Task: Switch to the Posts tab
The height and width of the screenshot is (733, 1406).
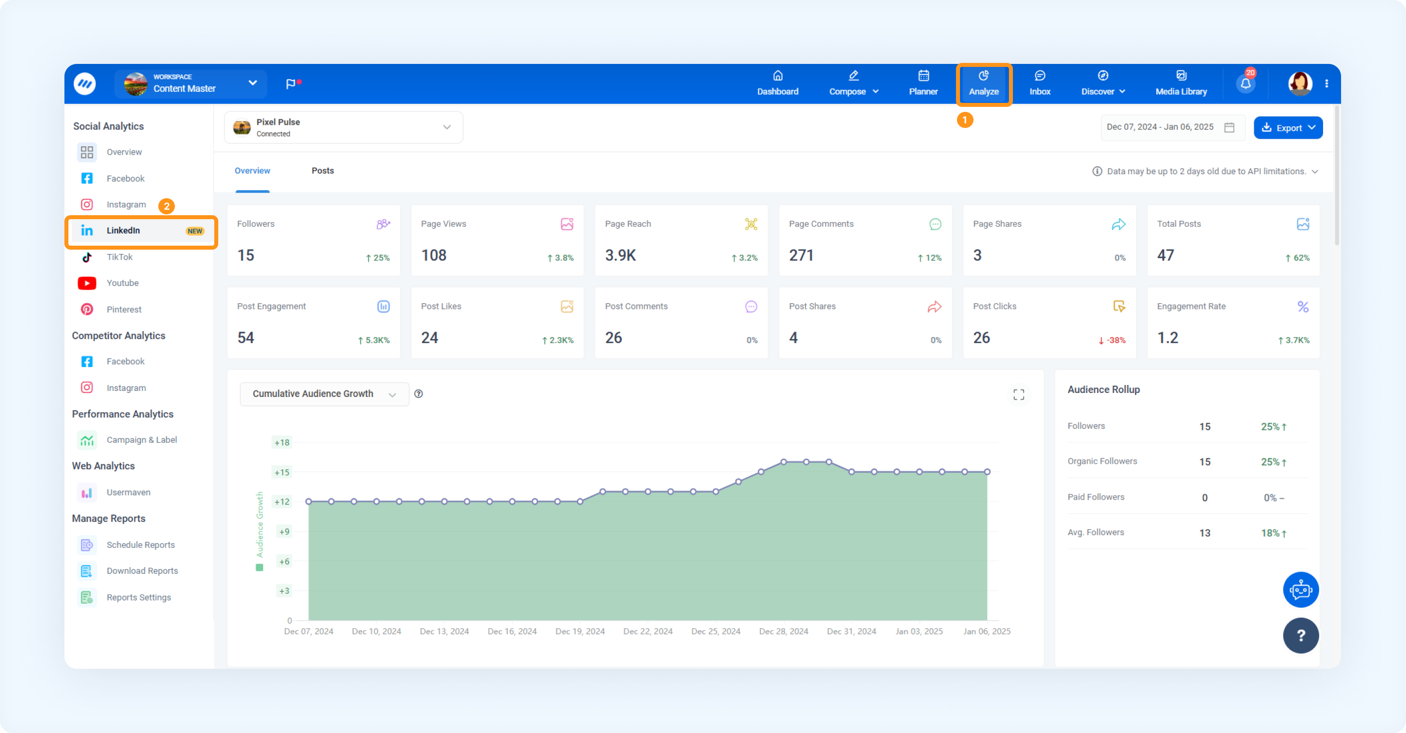Action: pos(323,171)
